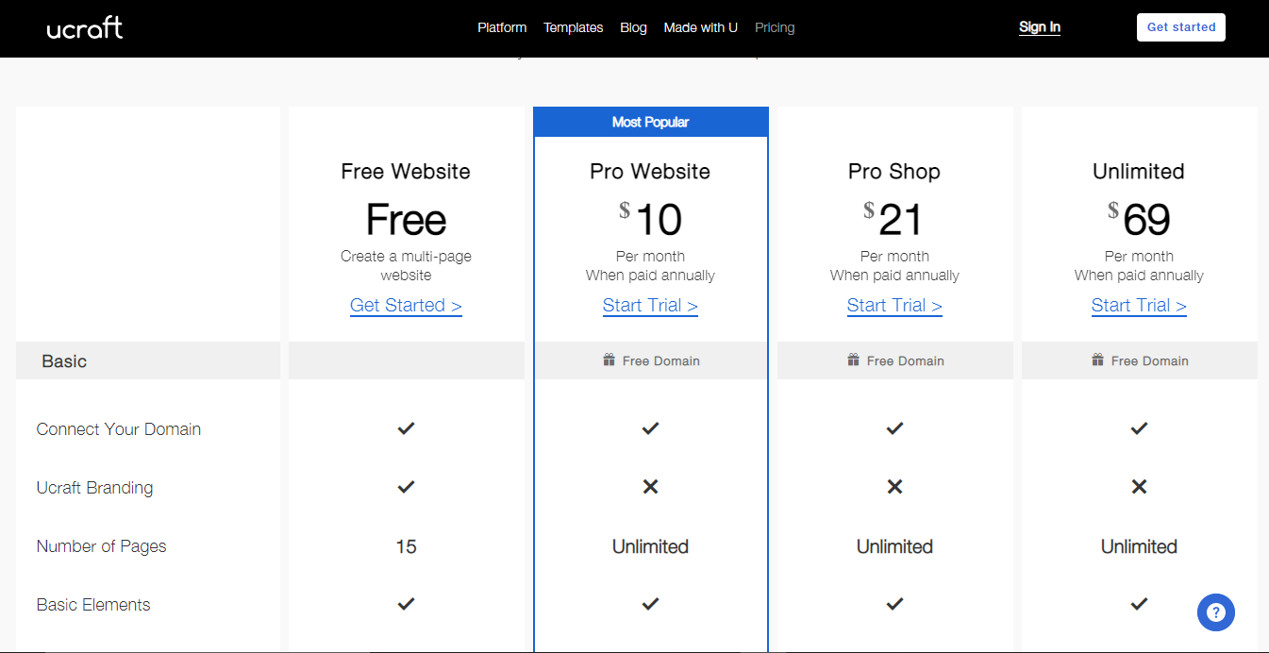This screenshot has width=1269, height=653.
Task: Click Create a multi-page website text
Action: [406, 266]
